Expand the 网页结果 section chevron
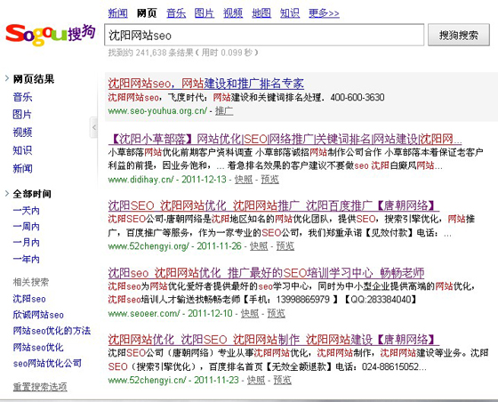Image resolution: width=498 pixels, height=402 pixels. [7, 78]
